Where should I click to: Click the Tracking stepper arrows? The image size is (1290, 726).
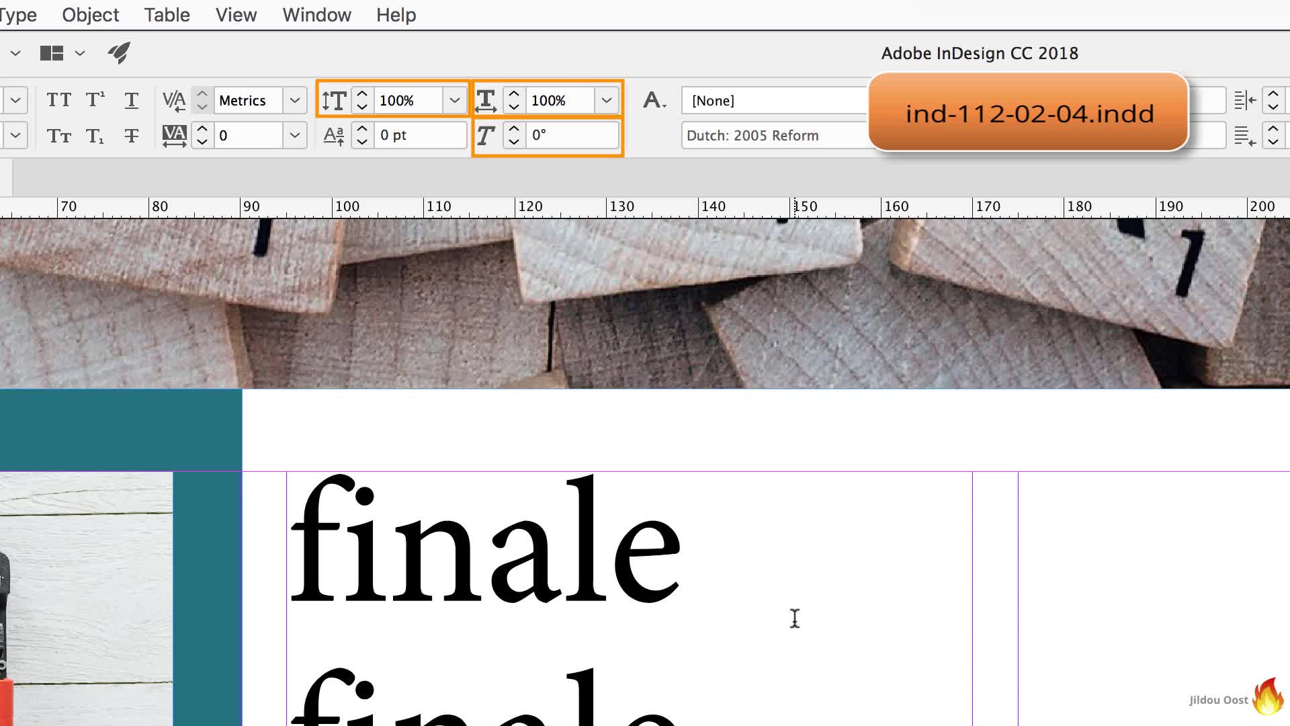[x=202, y=136]
